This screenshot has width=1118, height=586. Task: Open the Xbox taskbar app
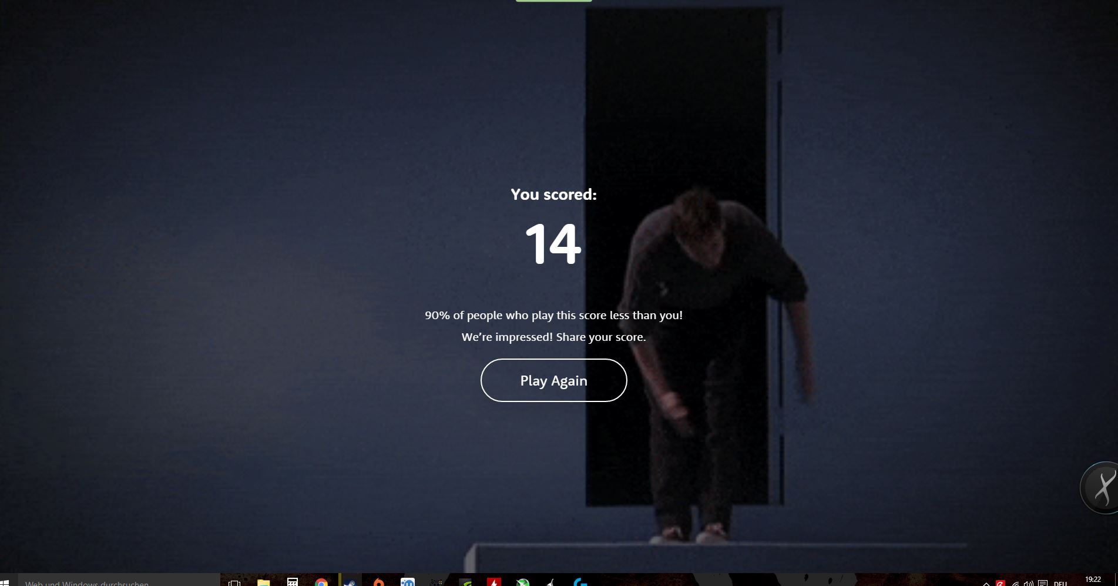click(522, 582)
